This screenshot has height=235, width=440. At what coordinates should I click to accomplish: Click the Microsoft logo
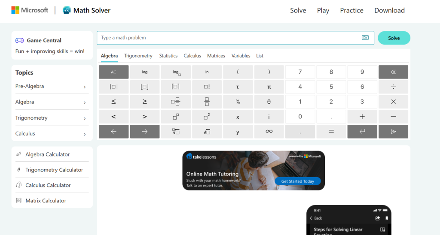click(x=30, y=10)
